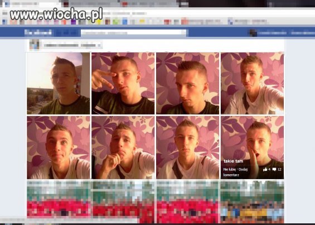Image resolution: width=315 pixels, height=225 pixels.
Task: Open white-shirt photo with raised eyebrows smirk
Action: 59,147
